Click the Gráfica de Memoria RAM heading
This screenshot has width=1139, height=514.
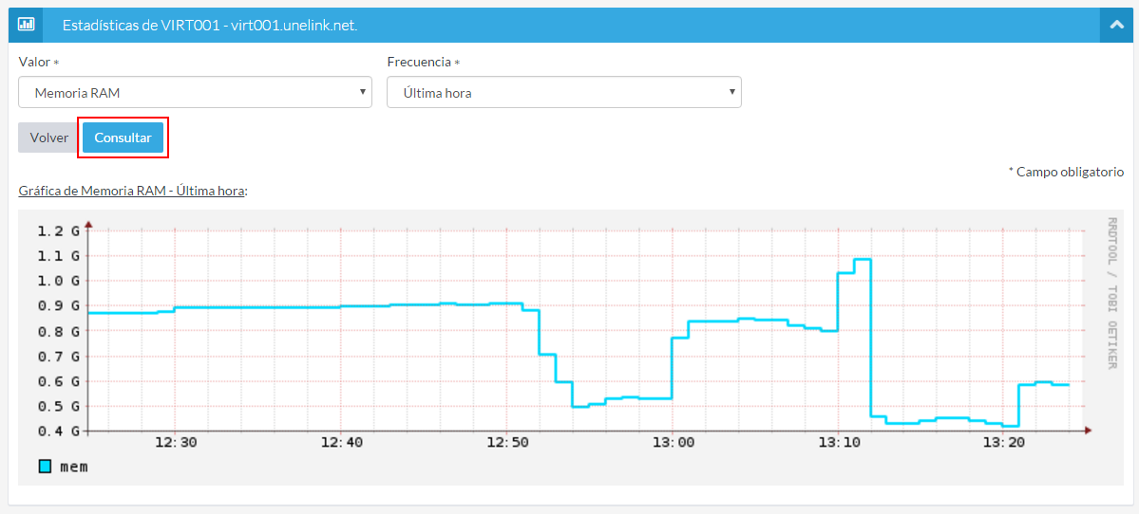point(132,191)
